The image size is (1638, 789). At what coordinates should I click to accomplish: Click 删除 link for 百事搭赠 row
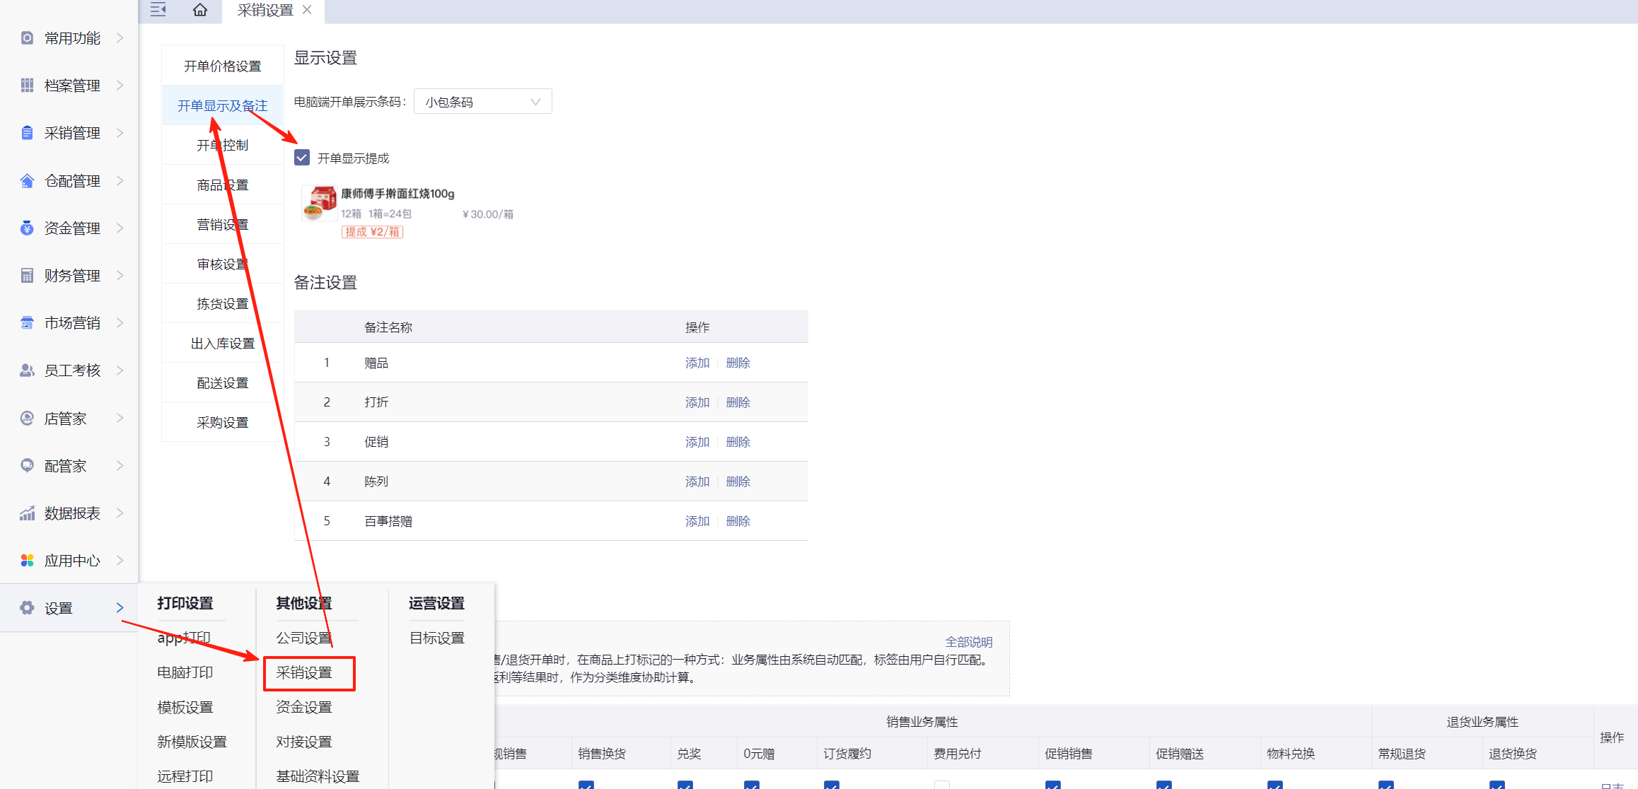point(738,521)
